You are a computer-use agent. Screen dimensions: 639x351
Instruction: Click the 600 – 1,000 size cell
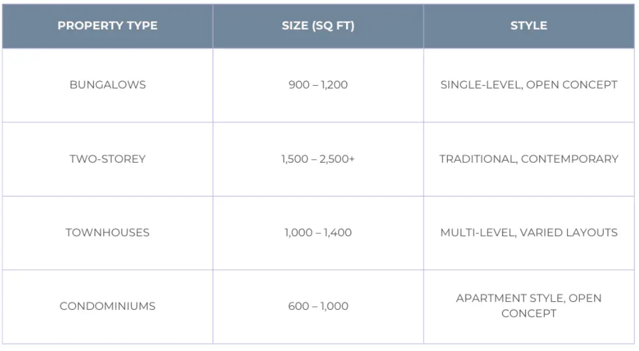click(318, 306)
